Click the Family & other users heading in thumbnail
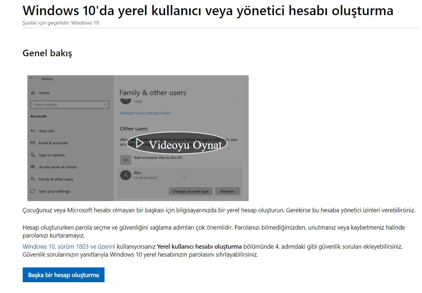This screenshot has width=422, height=293. (153, 93)
